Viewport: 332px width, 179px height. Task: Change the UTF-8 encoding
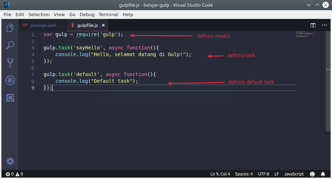point(263,174)
